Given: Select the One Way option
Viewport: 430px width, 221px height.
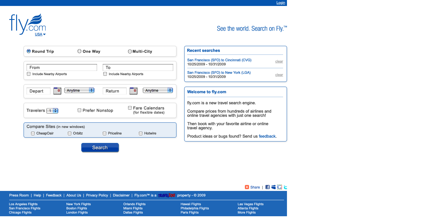Looking at the screenshot, I should point(79,51).
